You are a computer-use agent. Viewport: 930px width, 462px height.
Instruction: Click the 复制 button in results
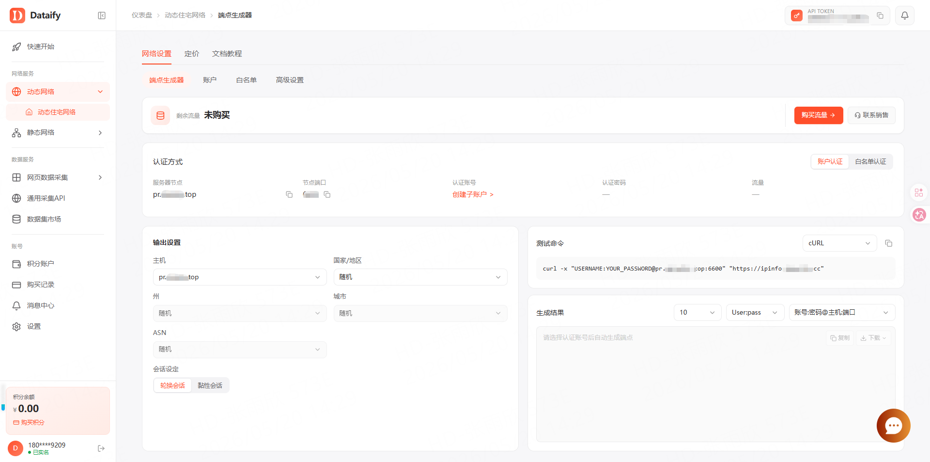[x=840, y=338]
